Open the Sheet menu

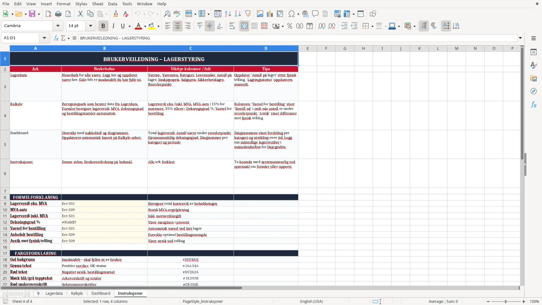pos(98,4)
